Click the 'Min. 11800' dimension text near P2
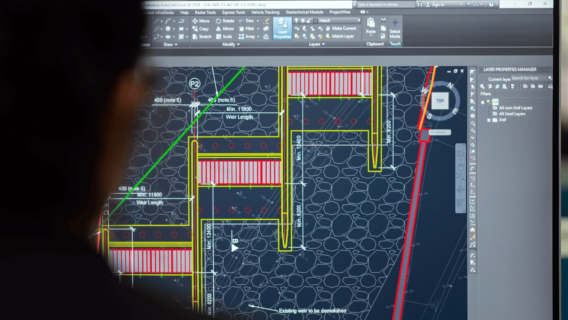The image size is (568, 320). [239, 109]
